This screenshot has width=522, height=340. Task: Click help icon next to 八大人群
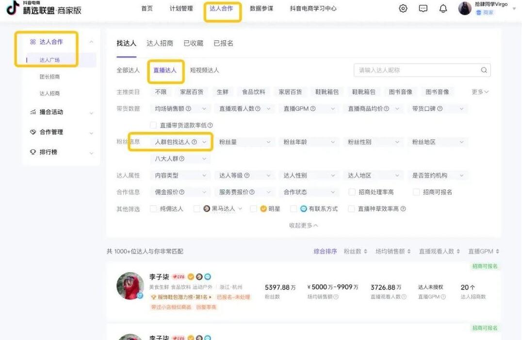pyautogui.click(x=182, y=159)
